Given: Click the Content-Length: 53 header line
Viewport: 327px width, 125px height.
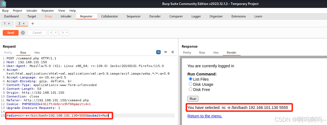Looking at the screenshot, I should click(x=24, y=89).
